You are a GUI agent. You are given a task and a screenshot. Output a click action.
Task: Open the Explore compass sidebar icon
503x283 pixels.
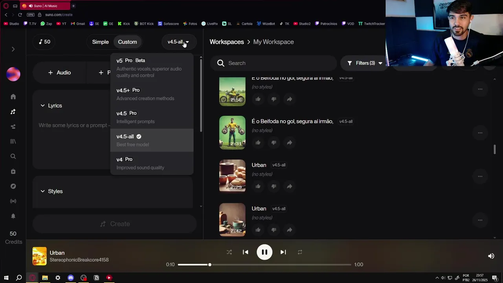pyautogui.click(x=13, y=186)
